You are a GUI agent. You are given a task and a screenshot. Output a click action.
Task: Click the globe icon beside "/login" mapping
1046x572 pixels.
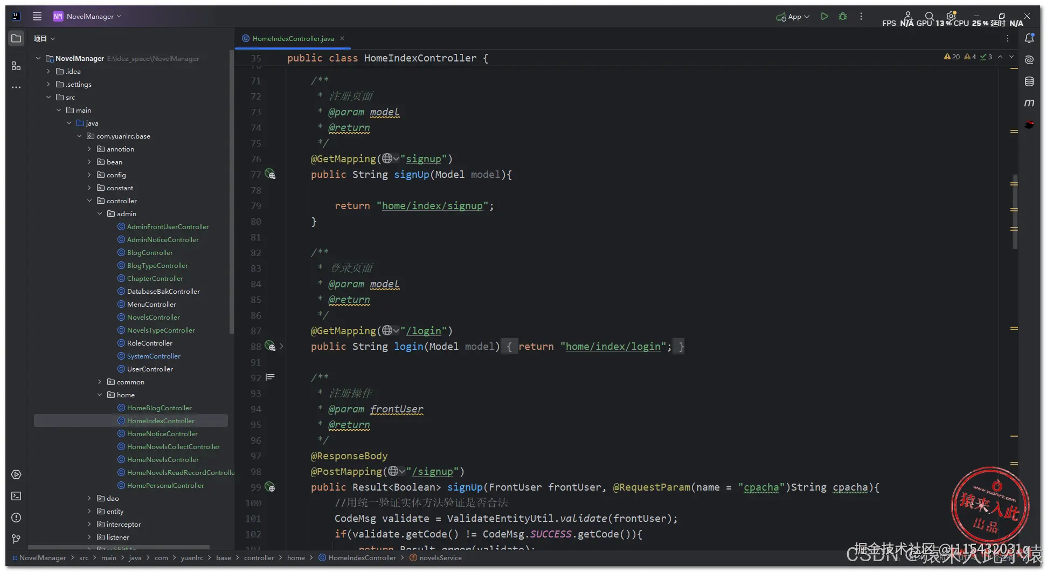(x=387, y=330)
